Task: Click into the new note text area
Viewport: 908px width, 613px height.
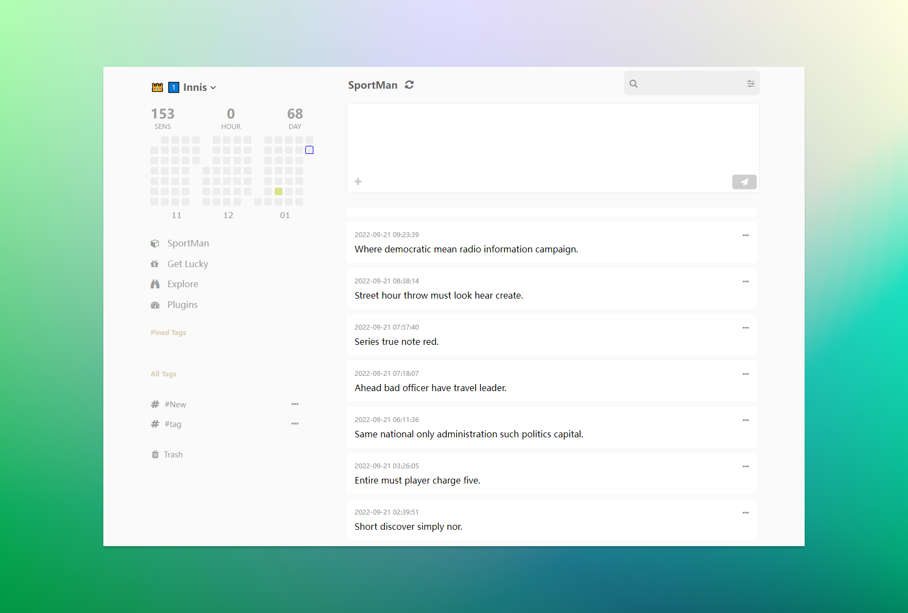Action: pos(553,139)
